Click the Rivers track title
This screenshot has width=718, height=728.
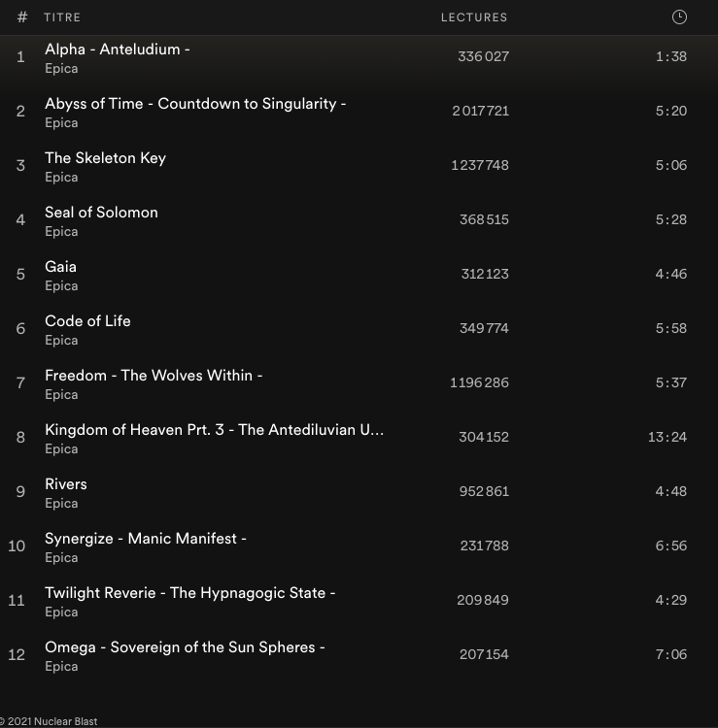point(65,484)
